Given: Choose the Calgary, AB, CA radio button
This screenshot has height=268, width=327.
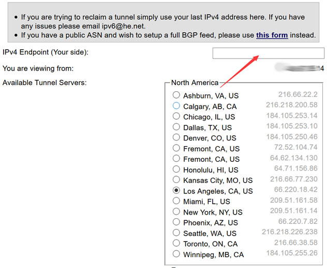Looking at the screenshot, I should point(176,105).
